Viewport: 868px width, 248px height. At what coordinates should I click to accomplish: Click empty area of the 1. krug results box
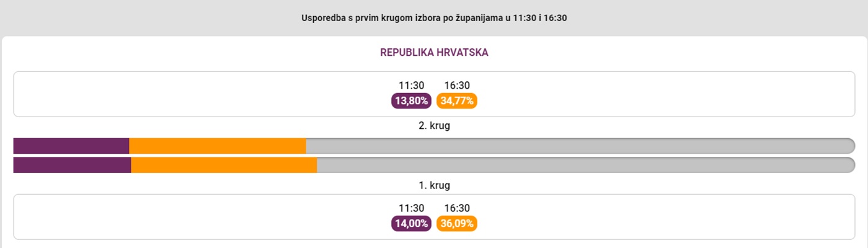pyautogui.click(x=186, y=217)
